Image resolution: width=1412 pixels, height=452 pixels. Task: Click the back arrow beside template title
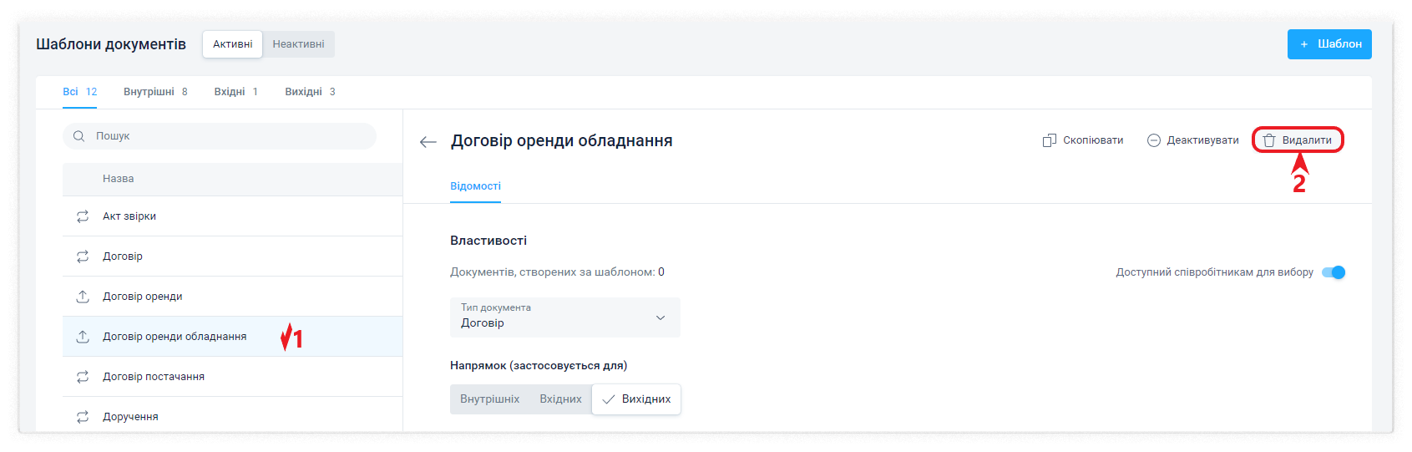click(x=428, y=142)
